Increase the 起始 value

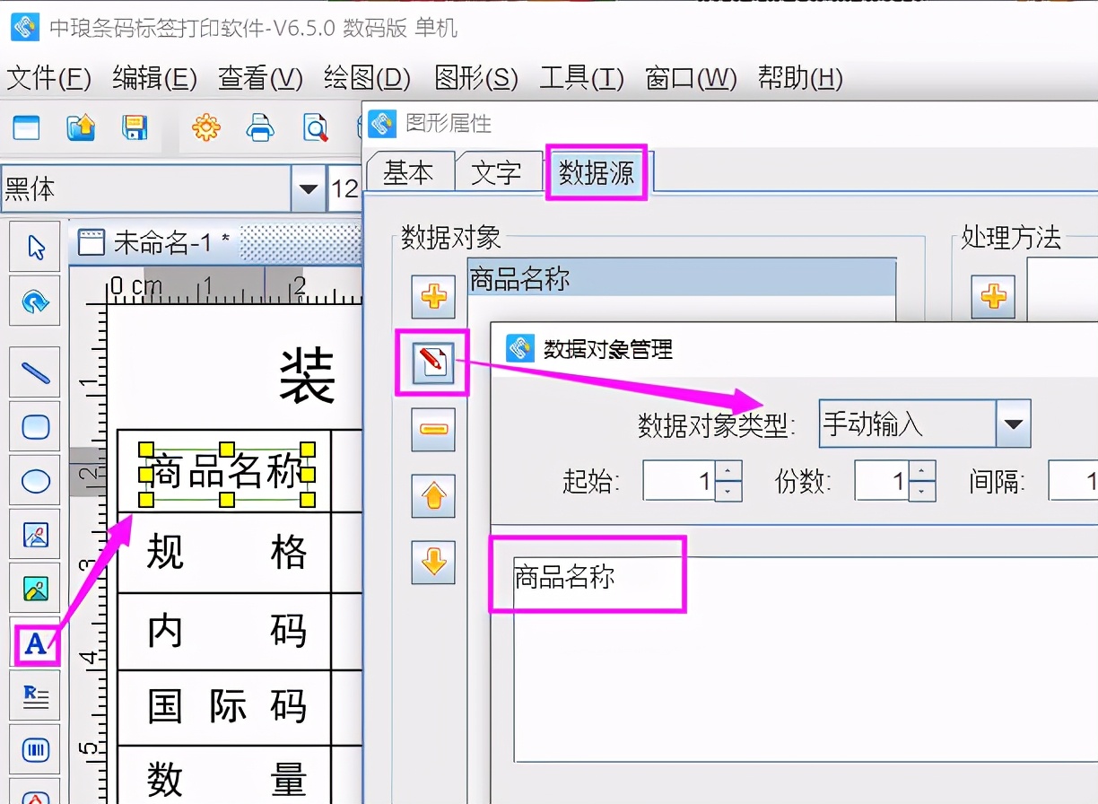pyautogui.click(x=729, y=470)
